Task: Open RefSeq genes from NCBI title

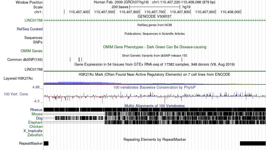Action: click(x=155, y=25)
